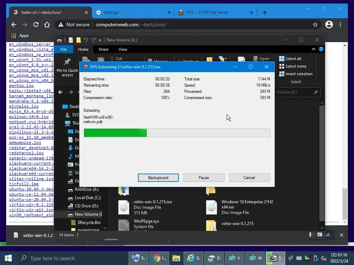Click Redo icon in Explorer title bar
The height and width of the screenshot is (265, 354).
(94, 40)
